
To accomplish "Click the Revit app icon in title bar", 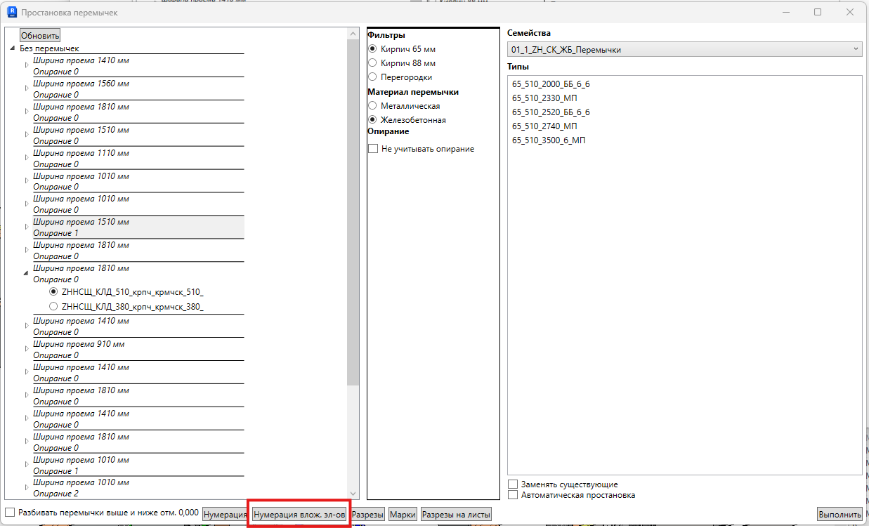I will point(11,12).
